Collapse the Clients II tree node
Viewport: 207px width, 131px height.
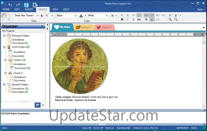click(x=6, y=73)
